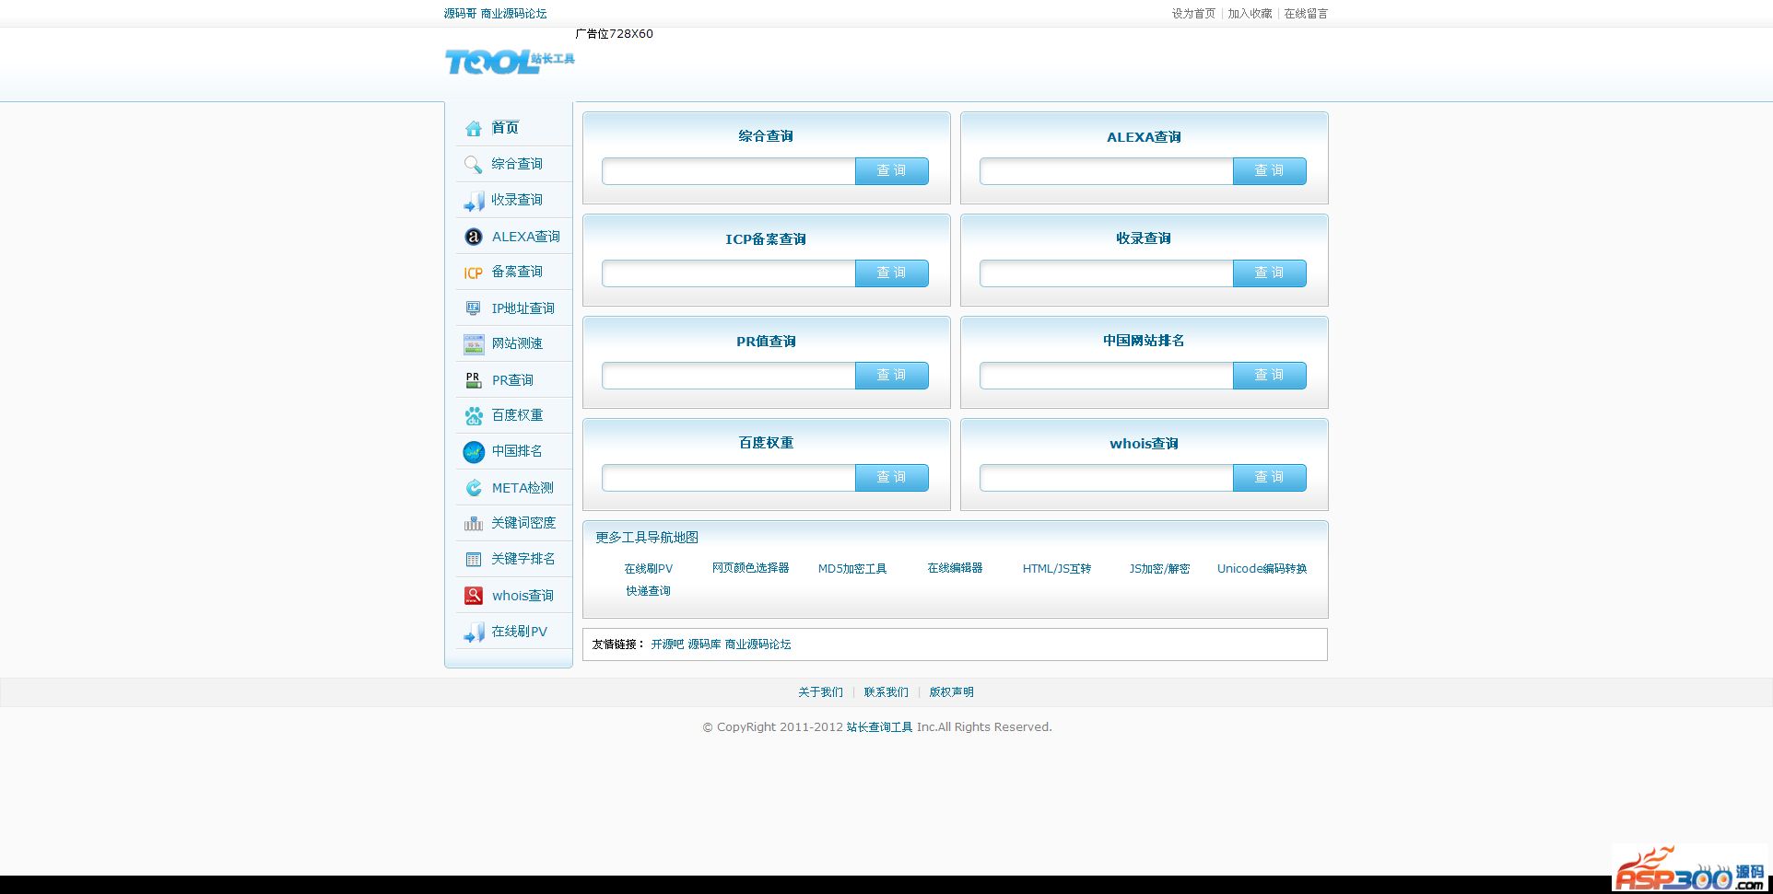Image resolution: width=1773 pixels, height=894 pixels.
Task: Click the globe icon beside 中国排名
Action: pos(474,452)
